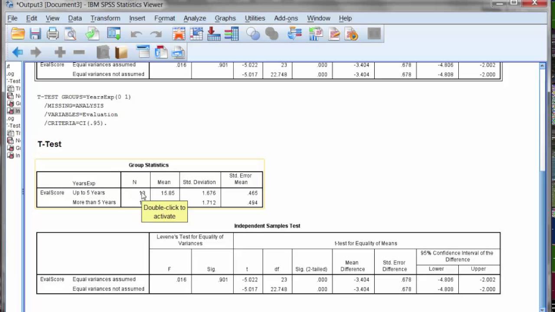Viewport: 555px width, 312px height.
Task: Open the Transform menu
Action: tap(105, 18)
